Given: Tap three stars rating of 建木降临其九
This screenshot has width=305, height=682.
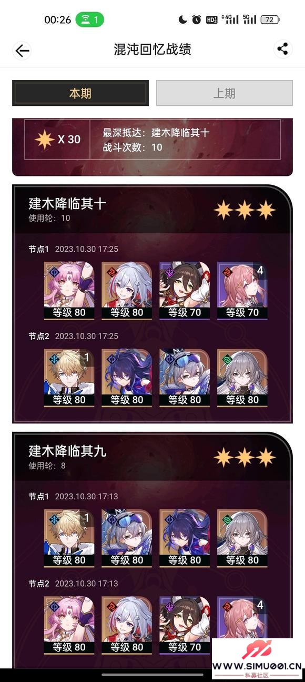Looking at the screenshot, I should (245, 457).
